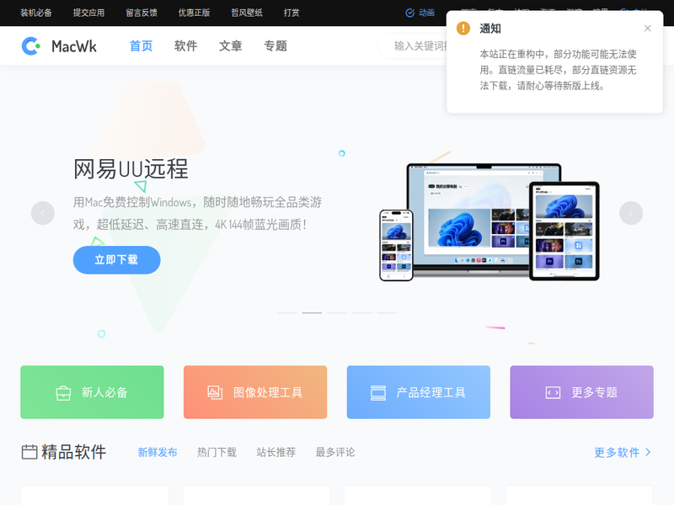Switch to 最多评论 tab
The height and width of the screenshot is (505, 674).
335,452
